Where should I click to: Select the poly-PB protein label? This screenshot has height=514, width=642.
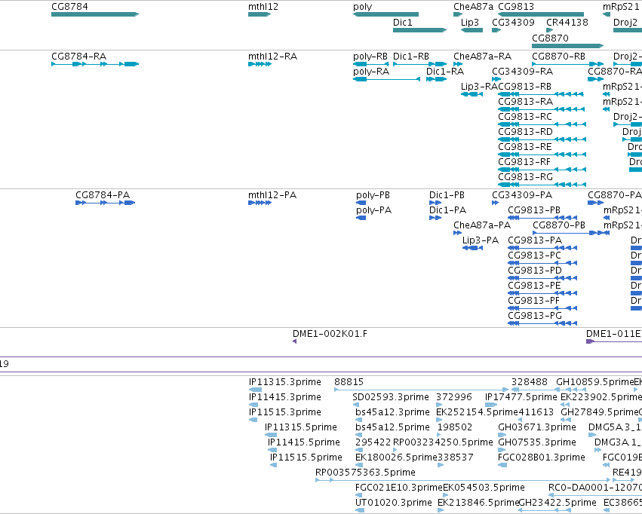tap(373, 195)
